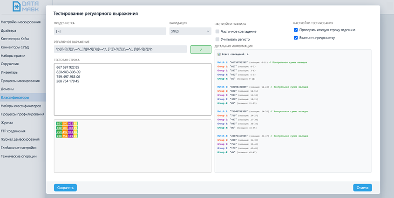The height and width of the screenshot is (198, 394).
Task: Go to Наборы правил section
Action: click(13, 55)
